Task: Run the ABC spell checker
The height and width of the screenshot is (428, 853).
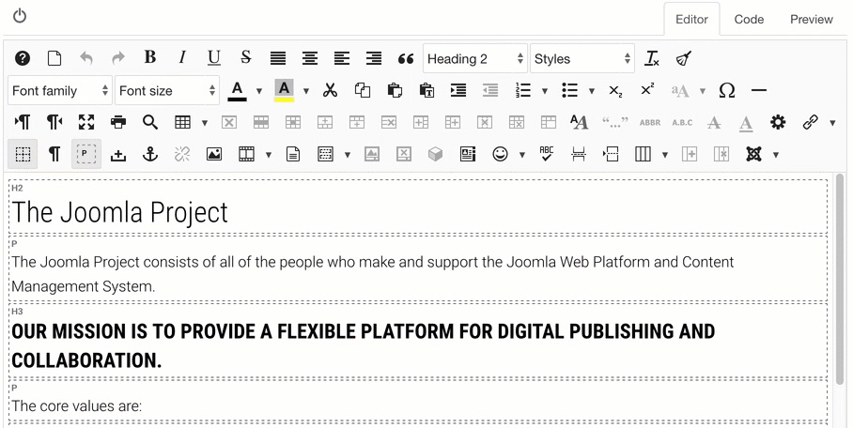Action: coord(547,154)
